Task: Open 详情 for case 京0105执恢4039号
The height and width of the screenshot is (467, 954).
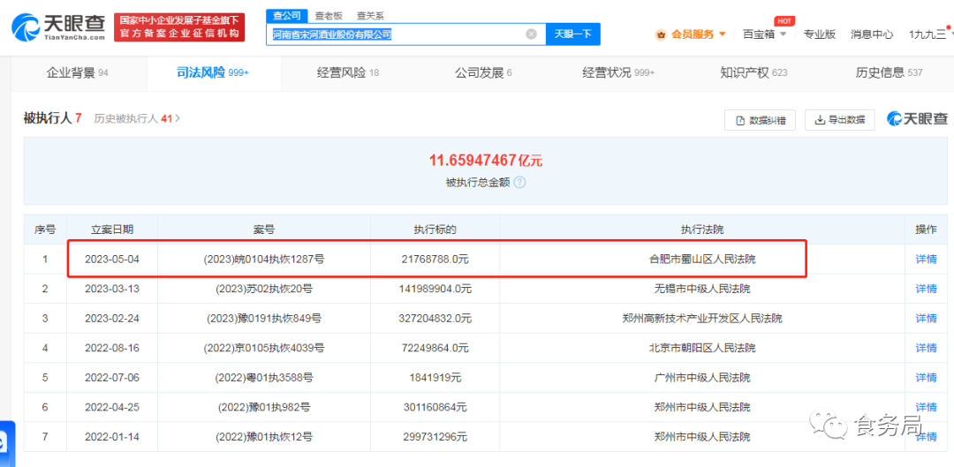Action: coord(926,348)
